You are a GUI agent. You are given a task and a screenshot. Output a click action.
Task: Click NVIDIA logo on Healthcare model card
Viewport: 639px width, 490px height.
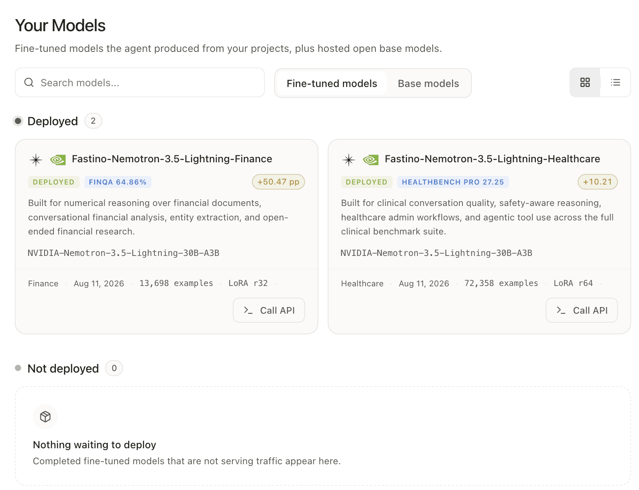click(371, 160)
